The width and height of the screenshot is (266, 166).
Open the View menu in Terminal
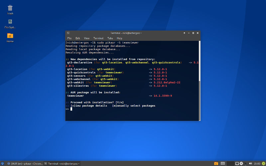point(87,38)
